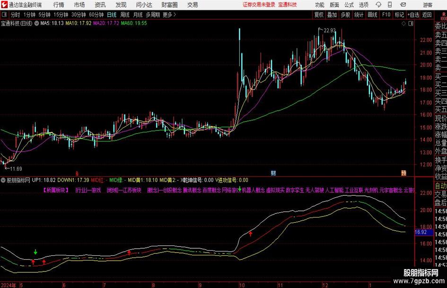The image size is (447, 288).
Task: Select the 日线 daily period tab
Action: [112, 15]
